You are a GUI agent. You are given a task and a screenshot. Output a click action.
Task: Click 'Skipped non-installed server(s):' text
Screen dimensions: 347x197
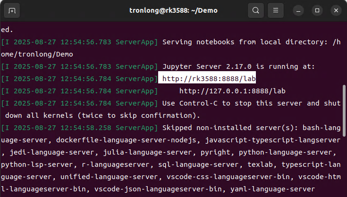[230, 128]
